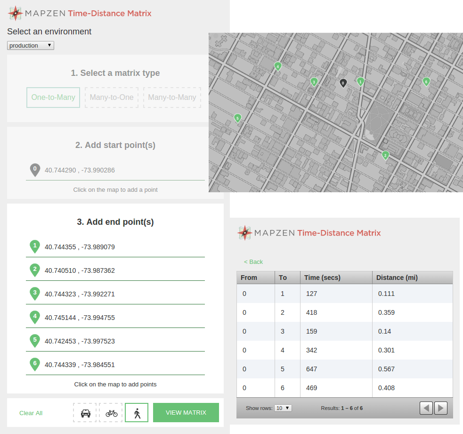Click end point 3 pin in list
Image resolution: width=463 pixels, height=434 pixels.
pos(35,294)
